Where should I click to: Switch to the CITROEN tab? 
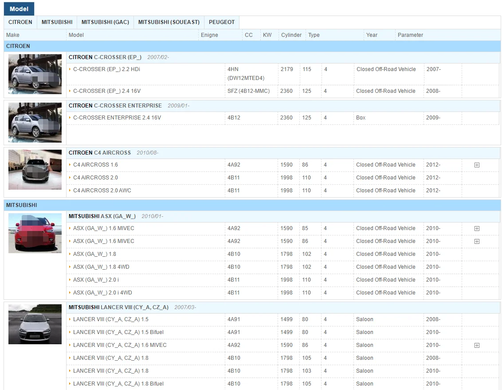click(x=20, y=22)
